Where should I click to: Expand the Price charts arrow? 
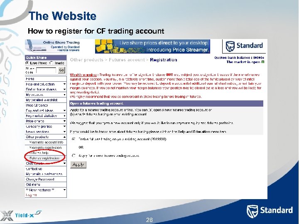(x=64, y=121)
